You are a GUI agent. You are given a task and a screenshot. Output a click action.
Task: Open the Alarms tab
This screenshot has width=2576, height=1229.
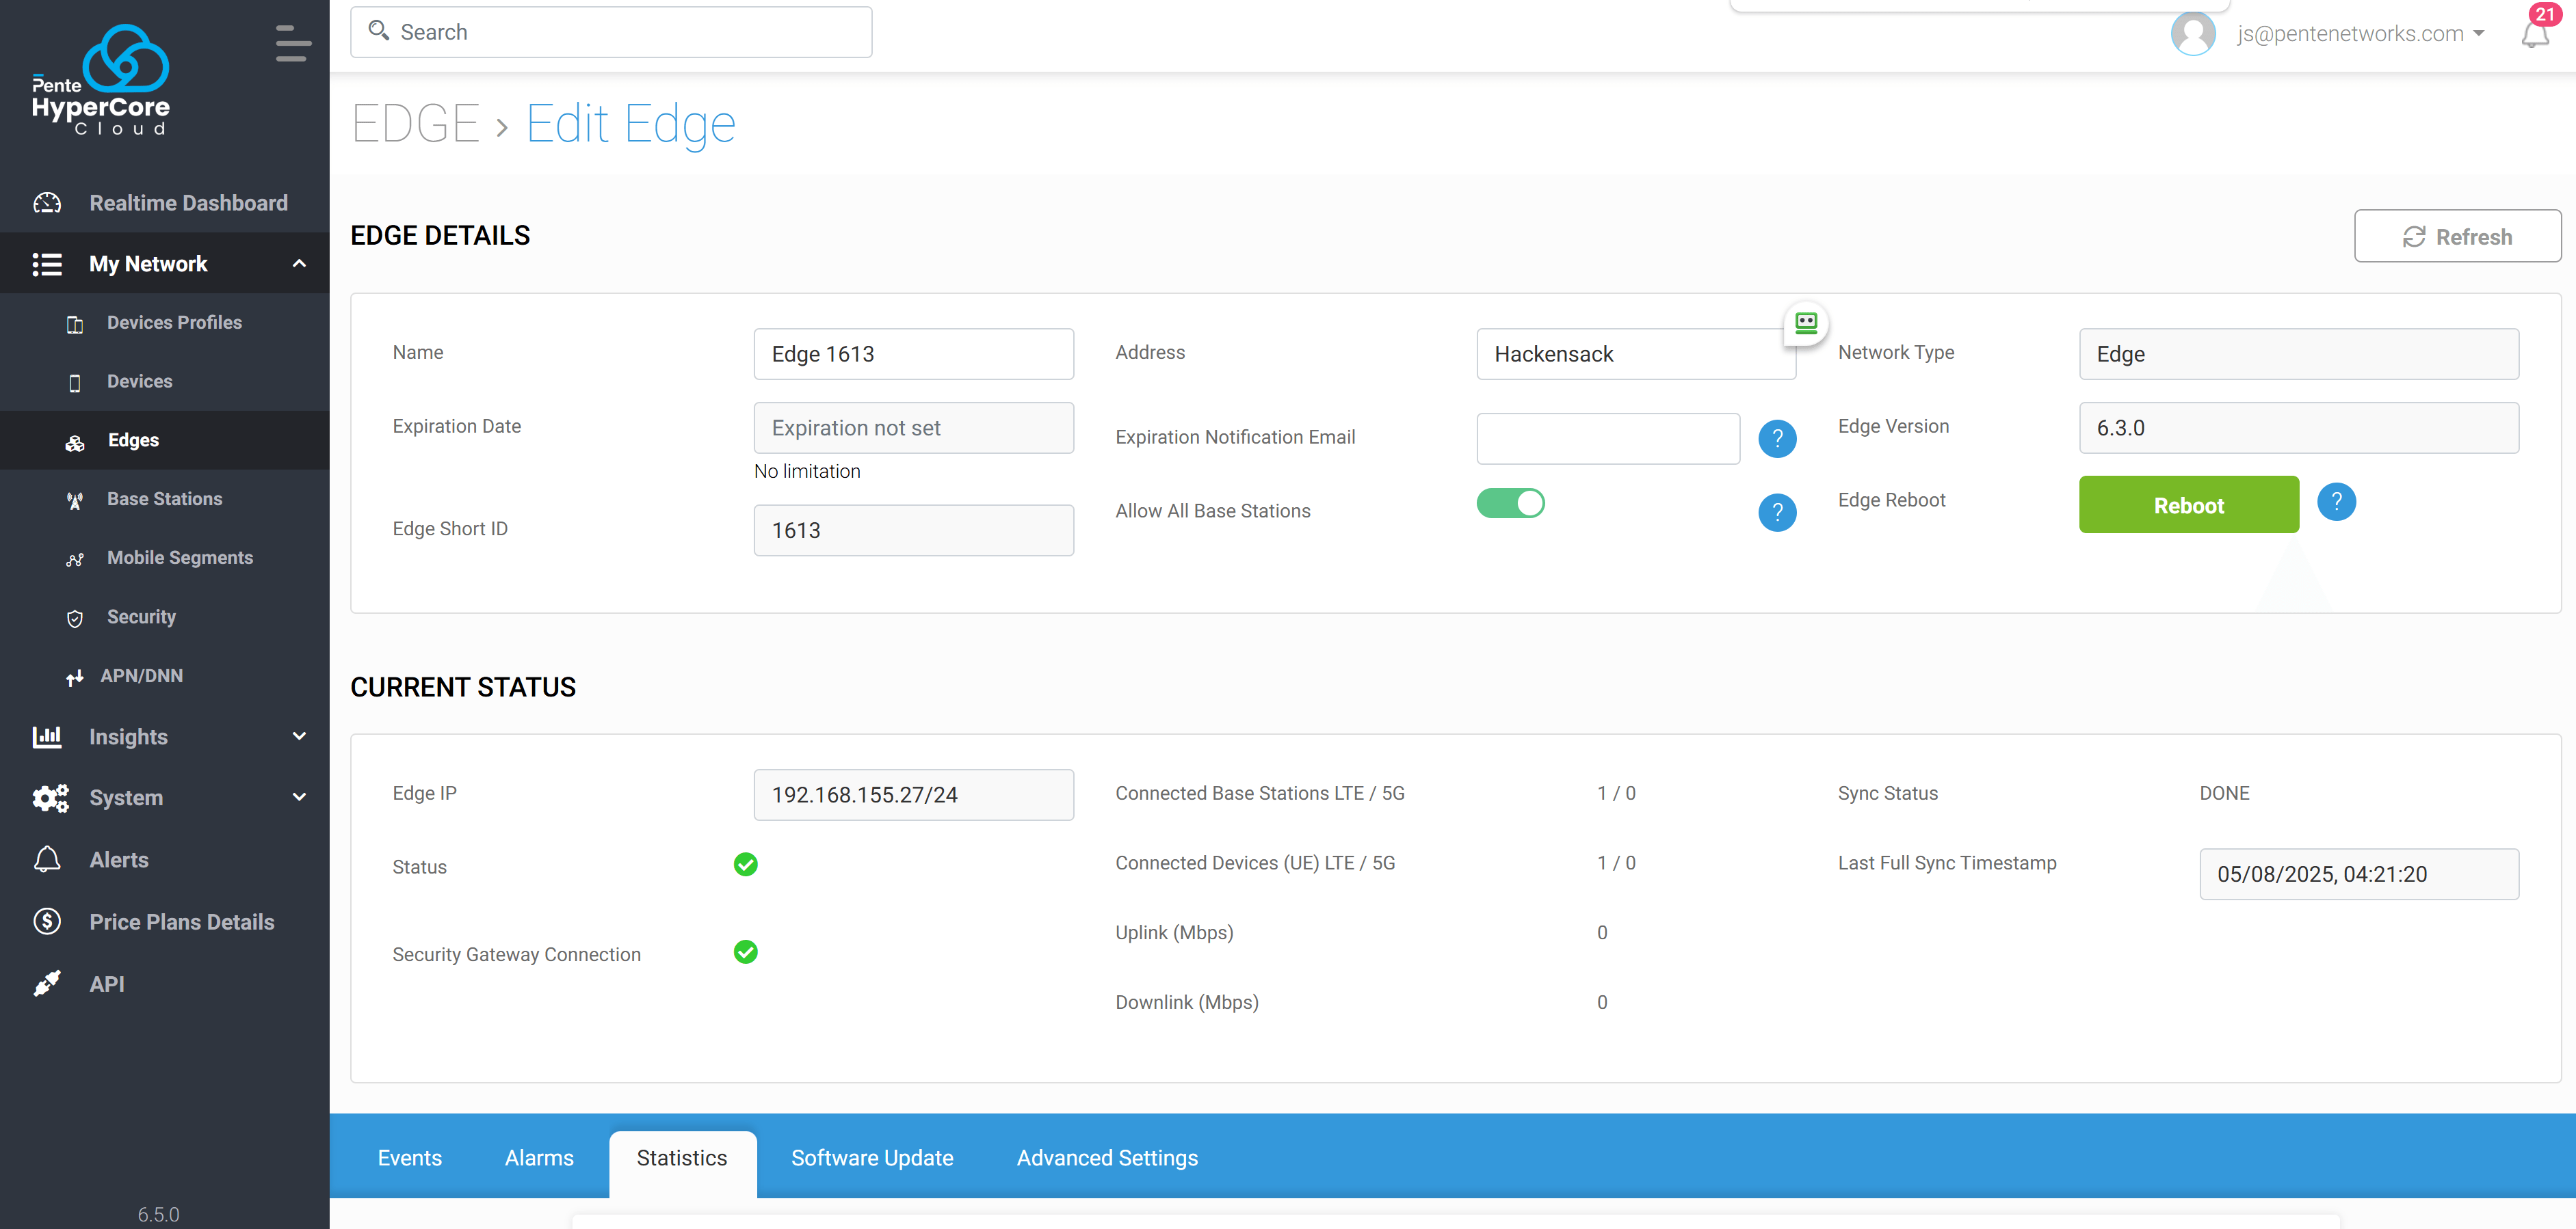[540, 1157]
